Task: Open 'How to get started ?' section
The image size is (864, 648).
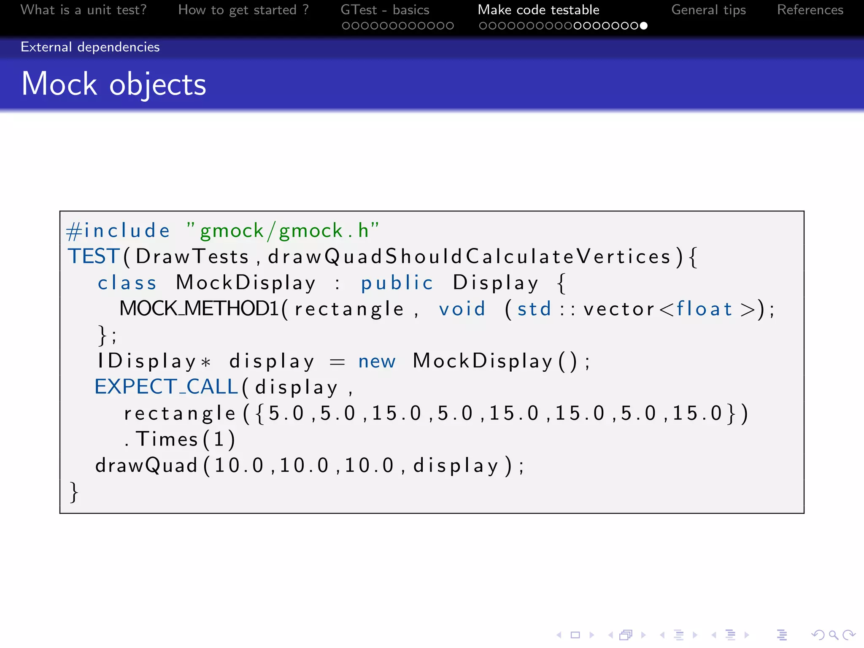Action: tap(243, 10)
